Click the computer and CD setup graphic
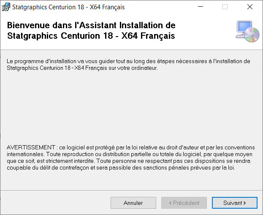The height and width of the screenshot is (215, 263). coord(247,31)
